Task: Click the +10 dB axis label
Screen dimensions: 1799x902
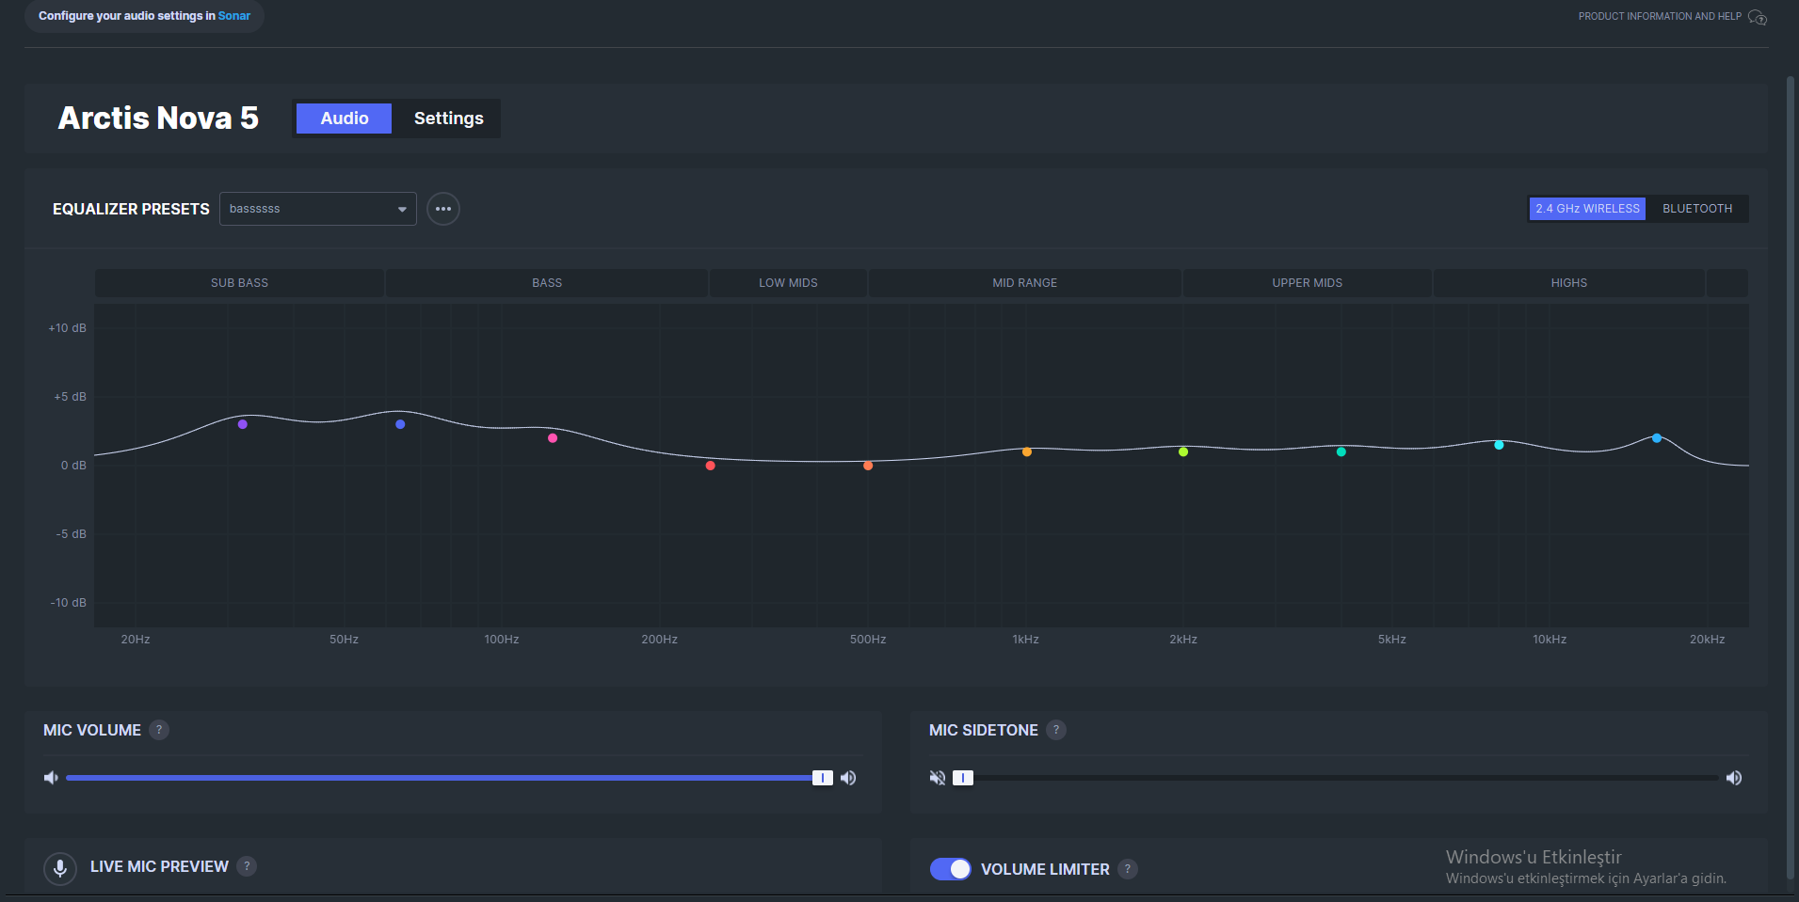Action: [68, 328]
